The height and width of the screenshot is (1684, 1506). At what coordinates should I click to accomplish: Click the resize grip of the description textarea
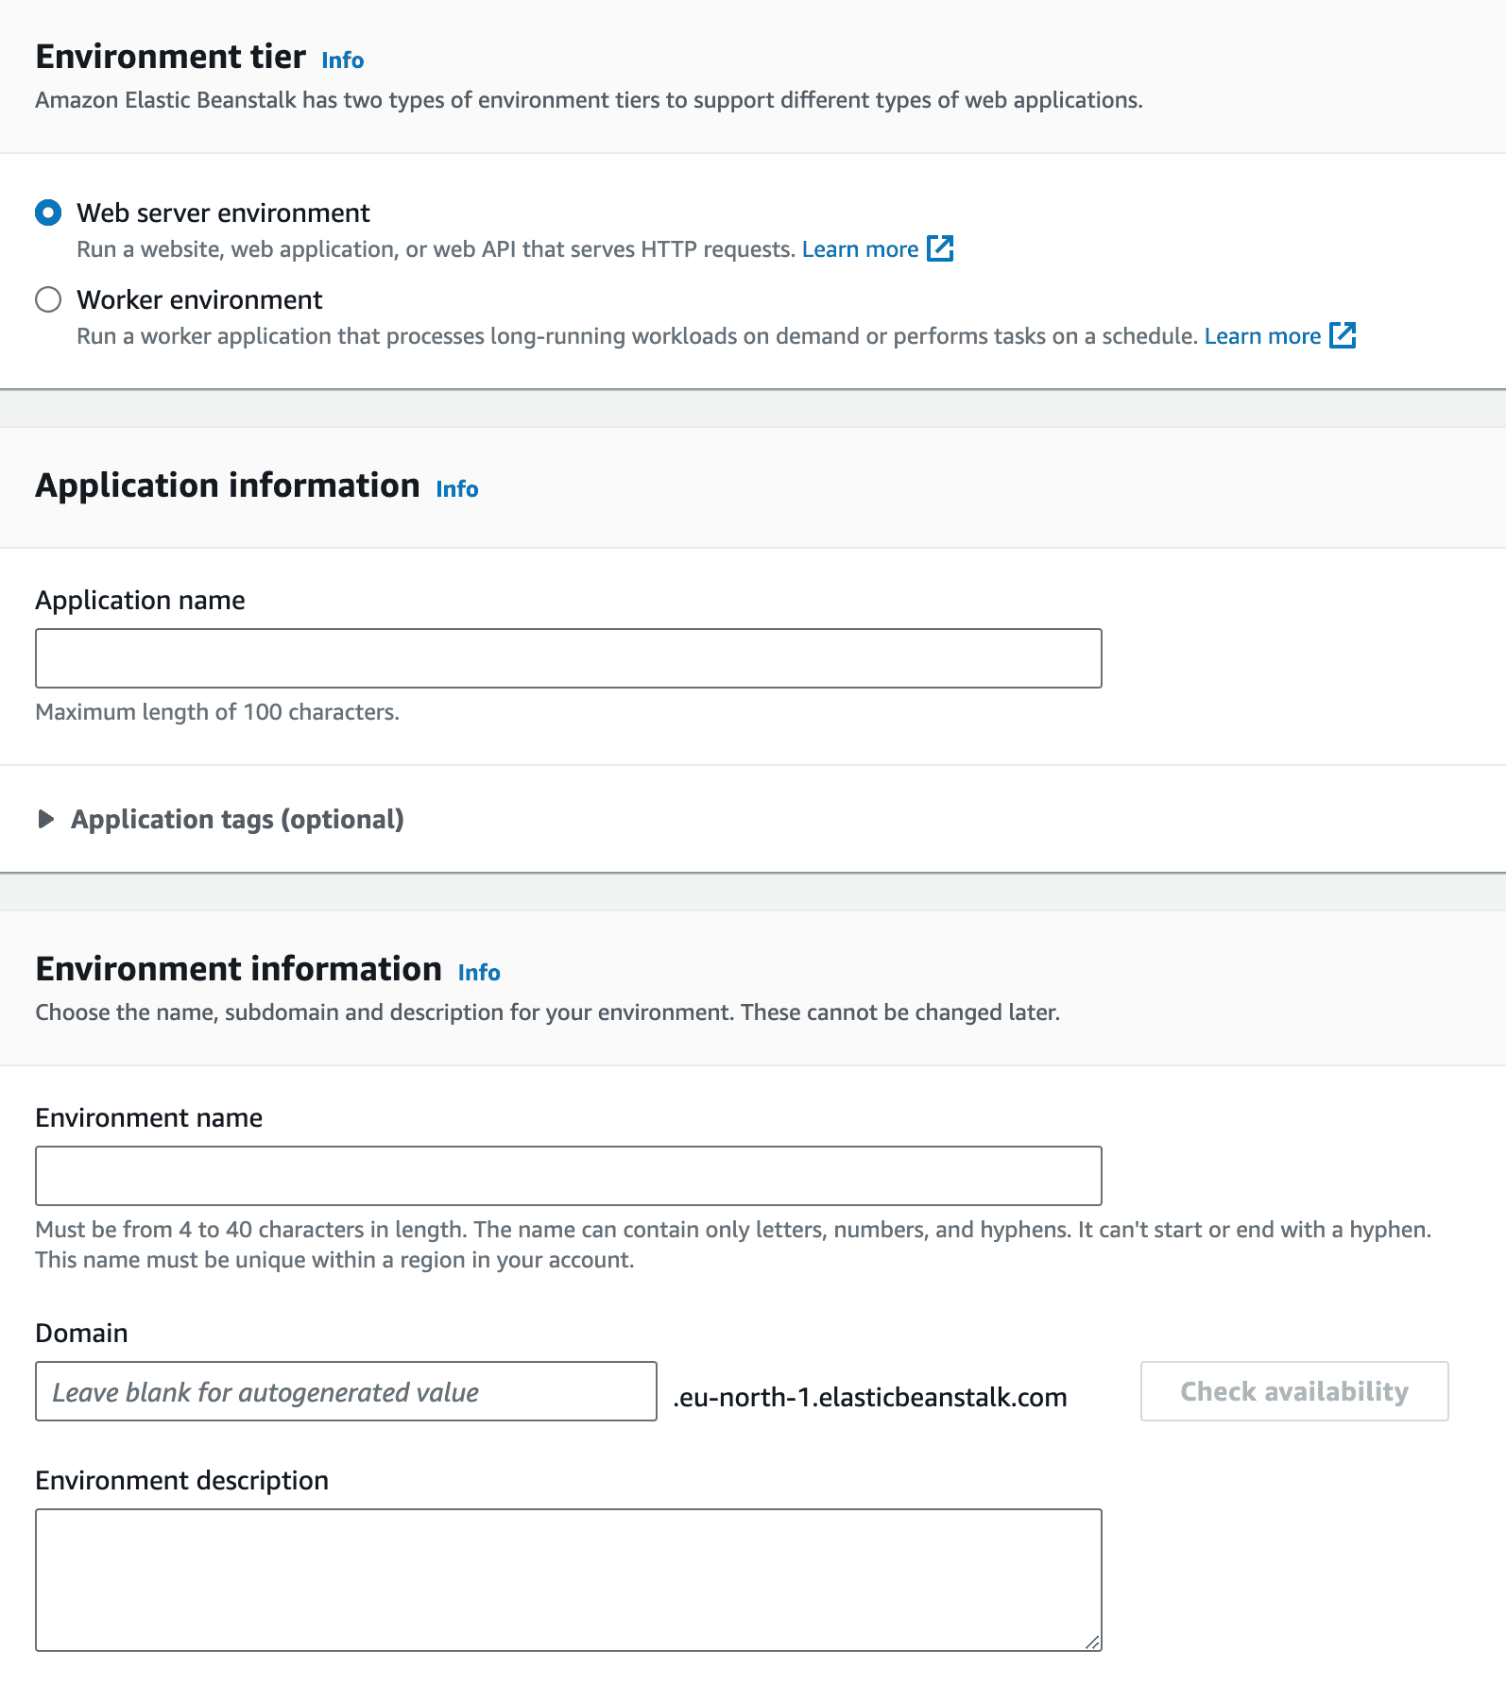(x=1091, y=1640)
